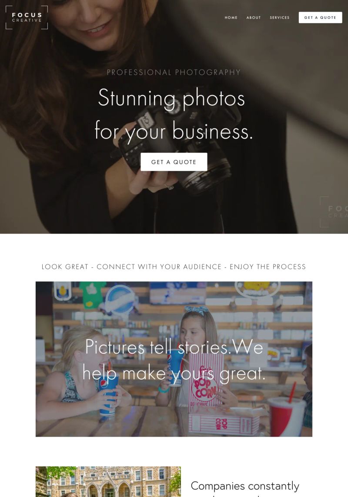Select the Professional Photography subtitle text

(174, 72)
